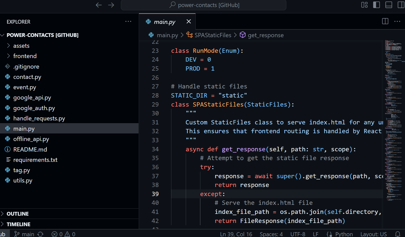This screenshot has height=237, width=405.
Task: Open the main branch selector in status bar
Action: click(24, 234)
